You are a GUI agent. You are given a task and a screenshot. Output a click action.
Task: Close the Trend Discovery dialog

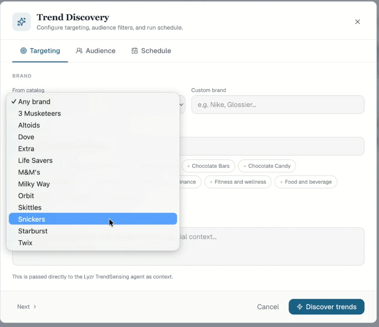357,22
